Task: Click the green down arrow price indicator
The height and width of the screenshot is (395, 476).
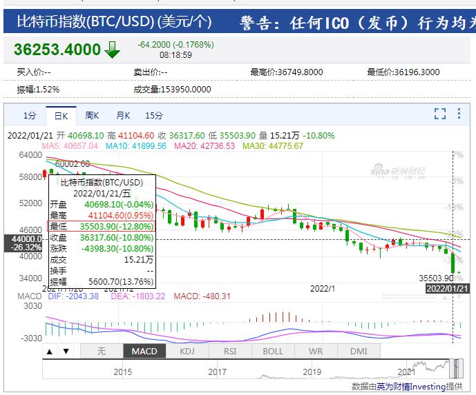Action: (113, 50)
